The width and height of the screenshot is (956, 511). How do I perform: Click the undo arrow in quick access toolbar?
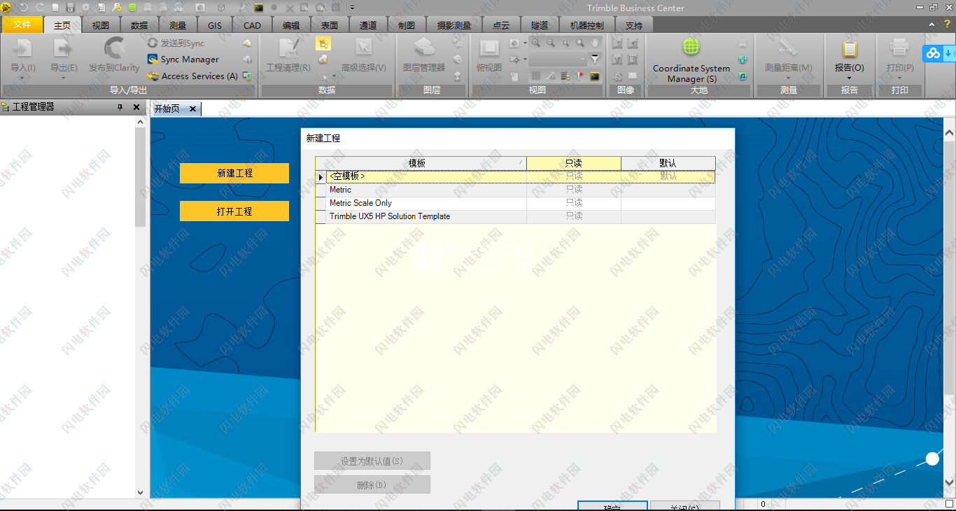[23, 7]
